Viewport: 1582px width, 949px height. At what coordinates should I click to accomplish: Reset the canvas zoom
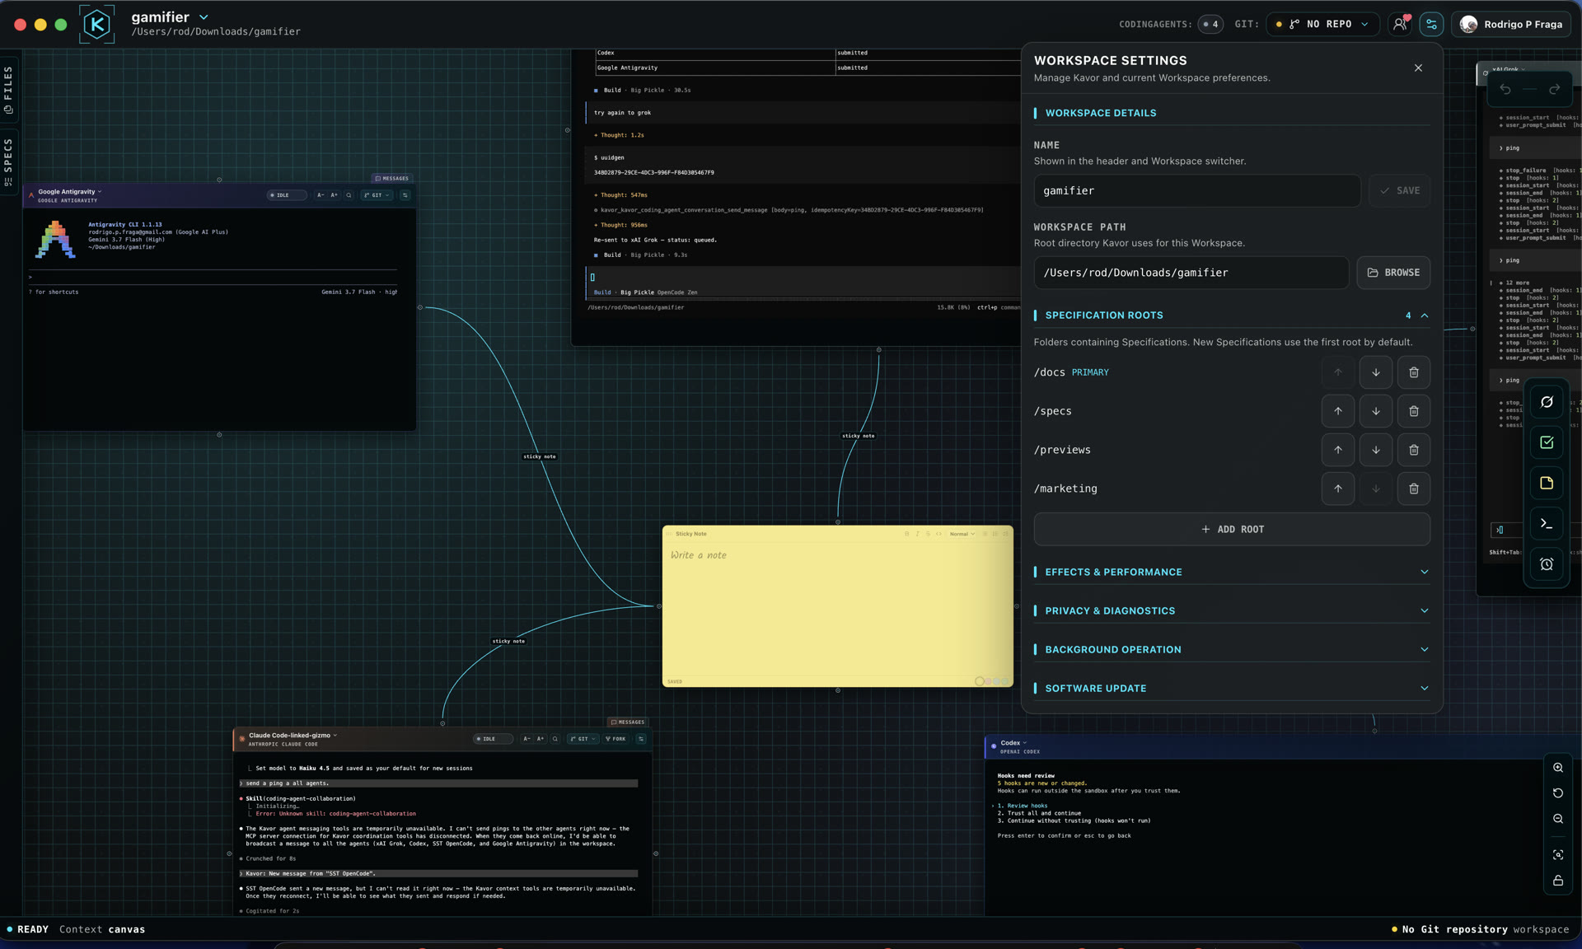(x=1557, y=793)
